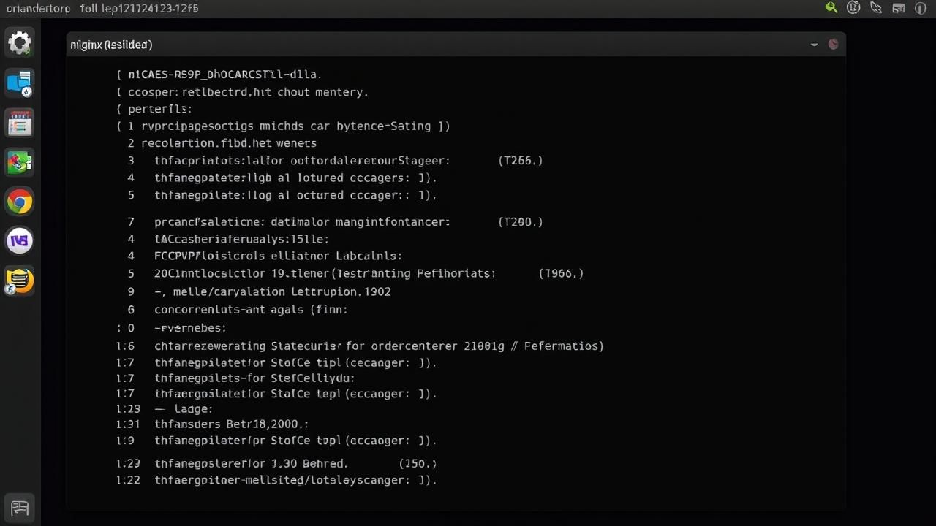Click the 'recolertion.fibd.het wenecs' terminal line
Image resolution: width=936 pixels, height=526 pixels.
[x=228, y=143]
